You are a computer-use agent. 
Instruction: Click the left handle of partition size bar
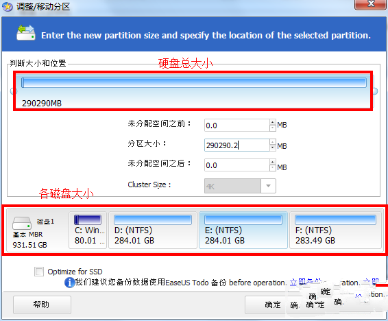click(13, 91)
